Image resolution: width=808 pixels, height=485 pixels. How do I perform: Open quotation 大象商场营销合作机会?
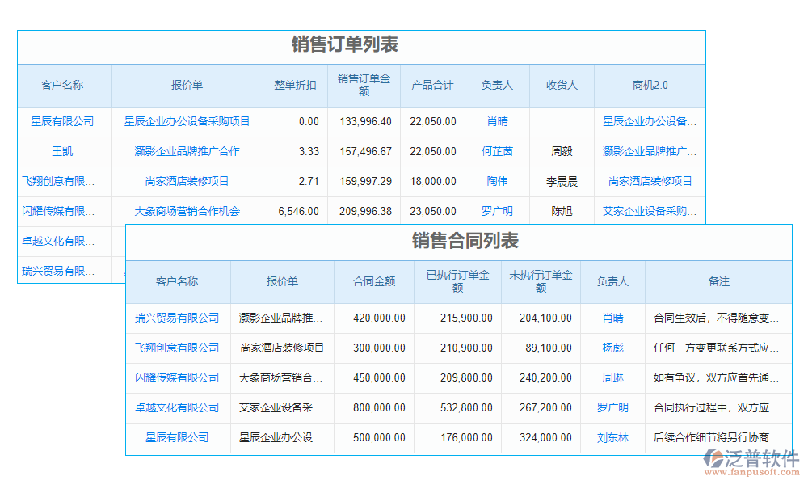187,211
